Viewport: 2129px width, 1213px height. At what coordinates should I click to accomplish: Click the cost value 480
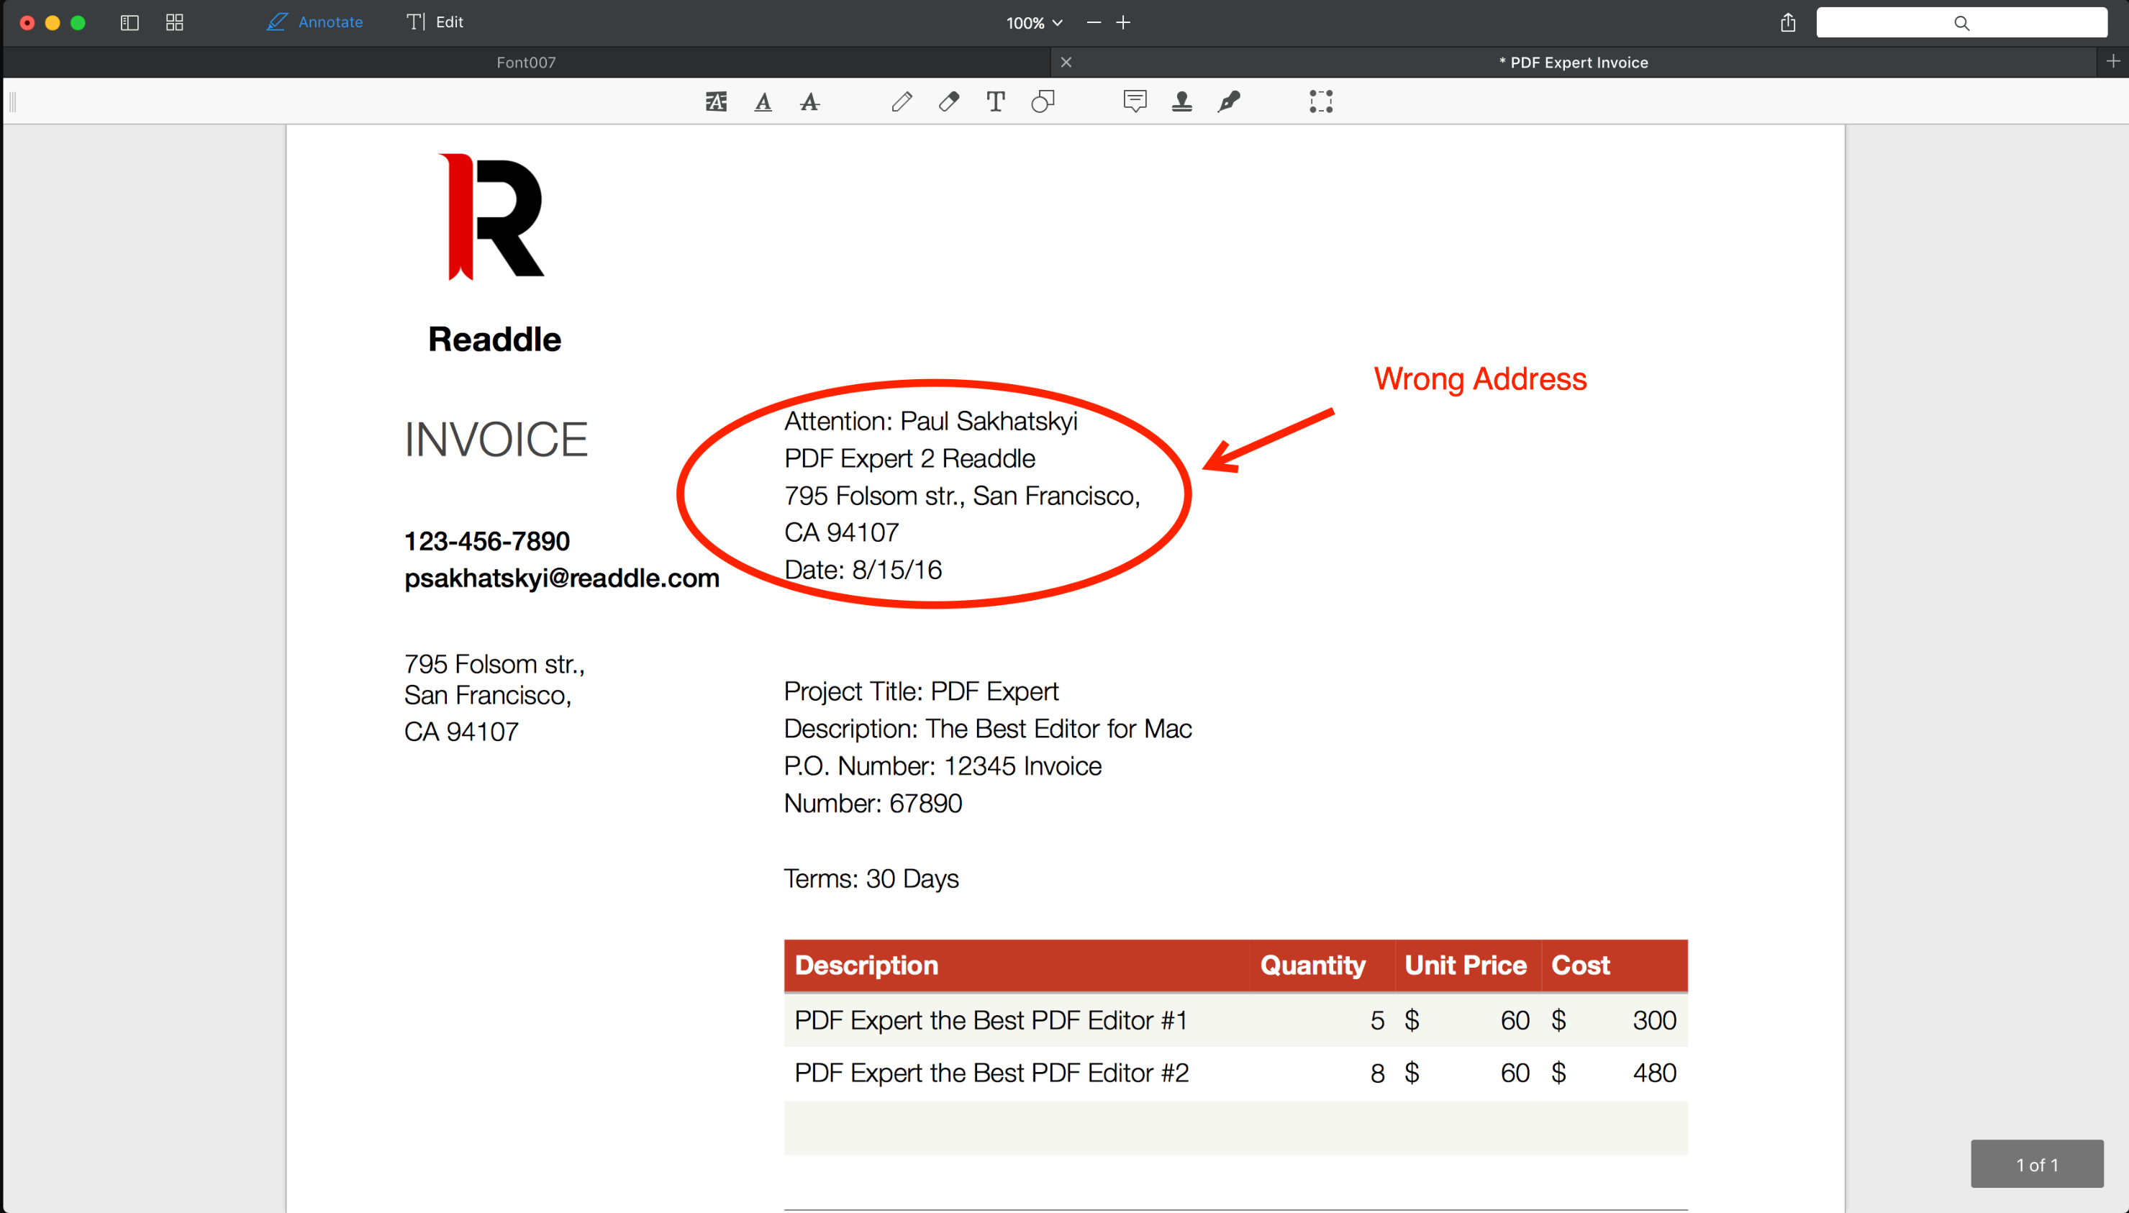coord(1654,1073)
